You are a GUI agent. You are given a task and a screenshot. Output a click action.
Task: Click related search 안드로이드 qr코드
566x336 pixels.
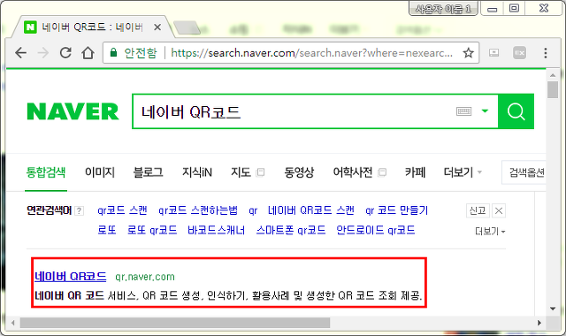coord(376,230)
